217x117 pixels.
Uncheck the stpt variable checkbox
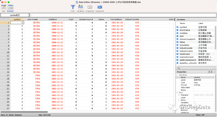tap(177, 36)
